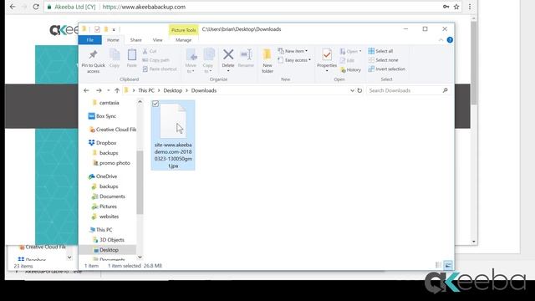Open the promo photo folder
535x301 pixels.
tap(115, 163)
